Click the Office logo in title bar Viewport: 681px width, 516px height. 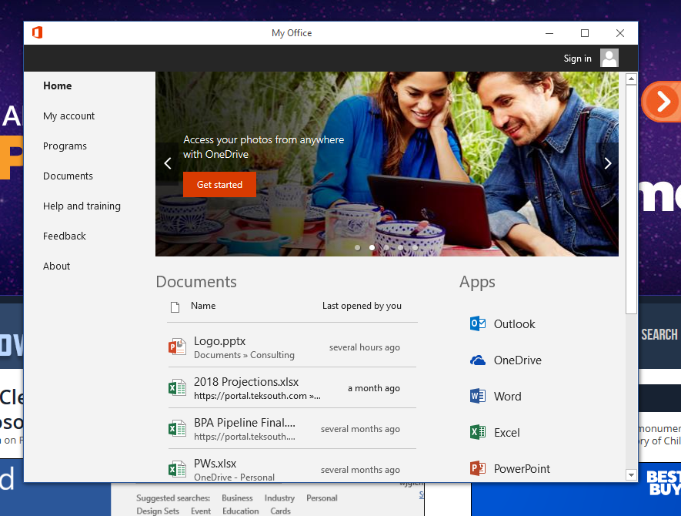point(38,32)
